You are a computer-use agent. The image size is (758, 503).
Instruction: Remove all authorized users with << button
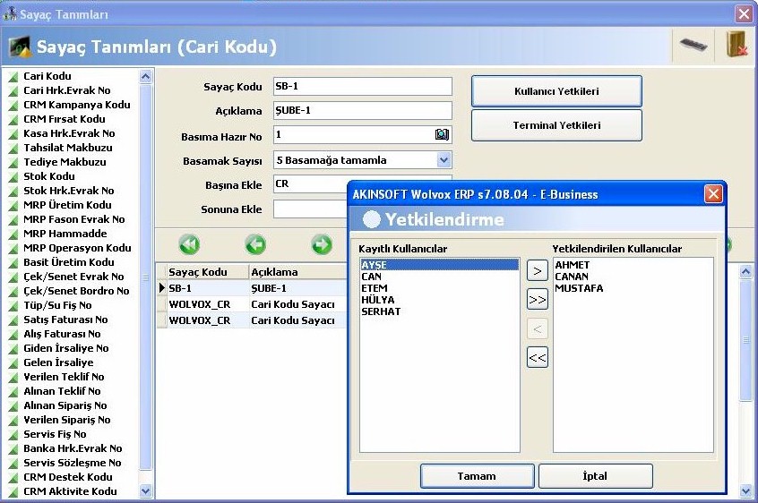click(x=537, y=358)
